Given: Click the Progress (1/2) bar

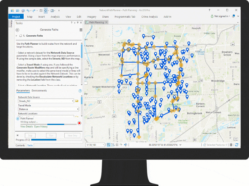Looking at the screenshot, I should [x=57, y=140].
